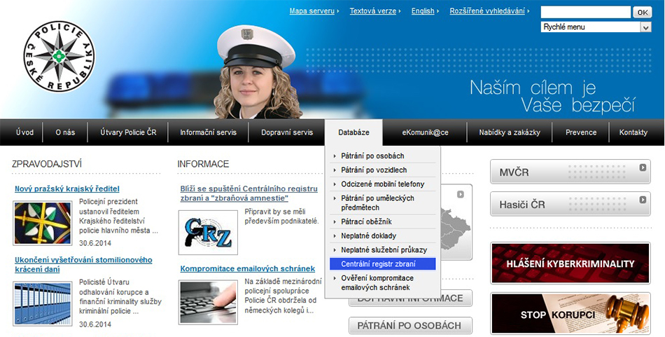The width and height of the screenshot is (665, 337).
Task: Click the PÁTRÁNÍ PO OSOBÁCH button
Action: pos(410,326)
